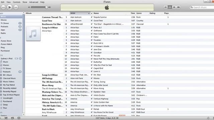Toggle the checkmark column header
Viewport: 214px width, 120px height.
pyautogui.click(x=92, y=13)
